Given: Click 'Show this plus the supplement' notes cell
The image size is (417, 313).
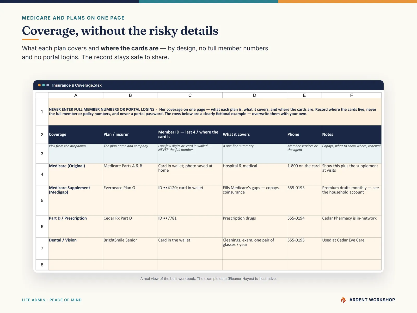Looking at the screenshot, I should point(352,174).
